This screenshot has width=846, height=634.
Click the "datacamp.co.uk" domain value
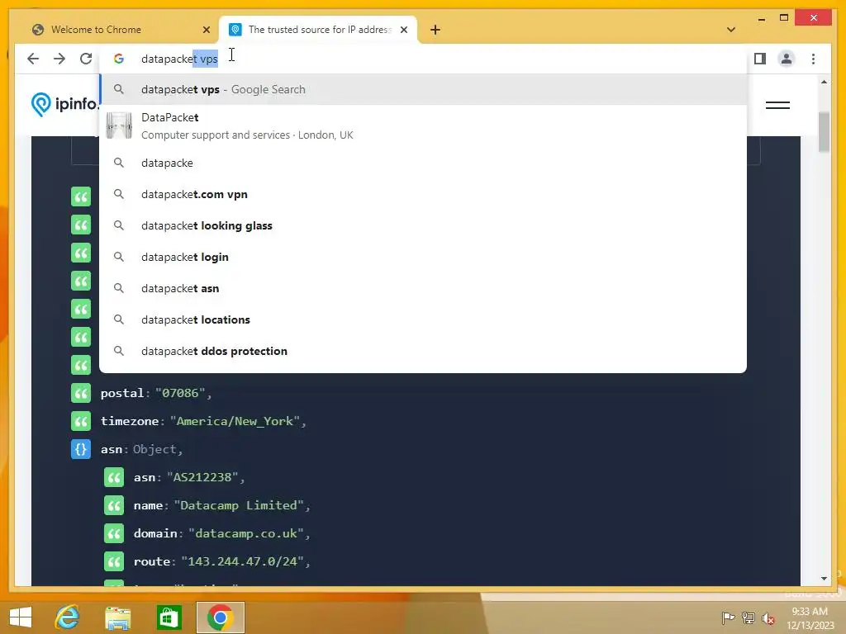(x=245, y=533)
